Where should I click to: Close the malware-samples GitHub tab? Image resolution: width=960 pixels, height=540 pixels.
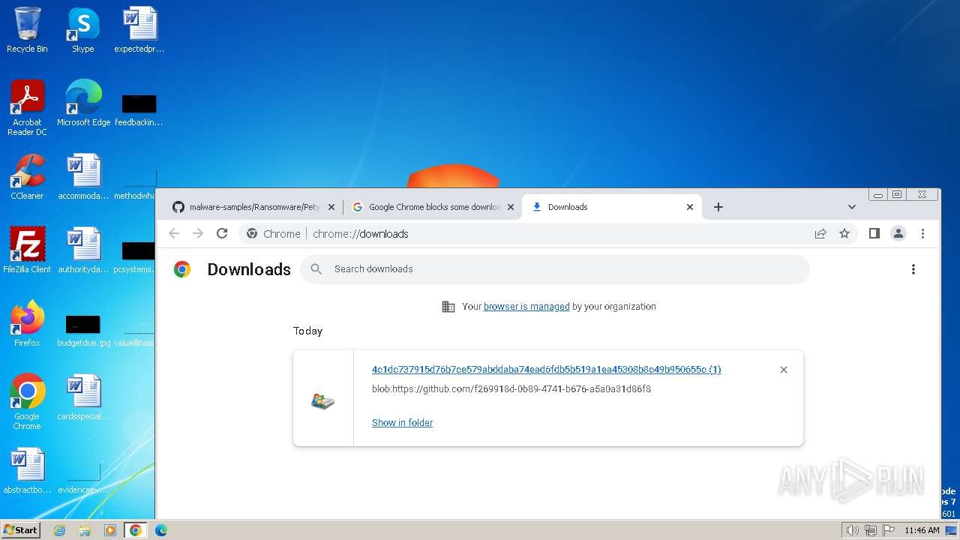(331, 207)
